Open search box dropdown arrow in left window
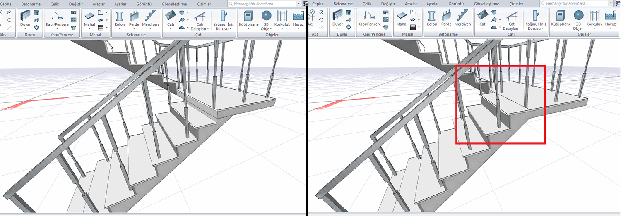 point(298,3)
